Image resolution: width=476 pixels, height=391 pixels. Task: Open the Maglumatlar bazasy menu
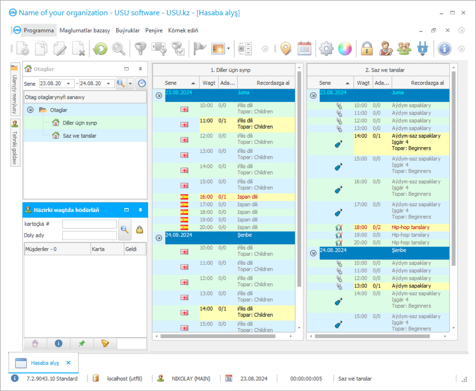tap(85, 30)
